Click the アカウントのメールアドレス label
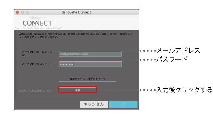 pyautogui.click(x=37, y=54)
